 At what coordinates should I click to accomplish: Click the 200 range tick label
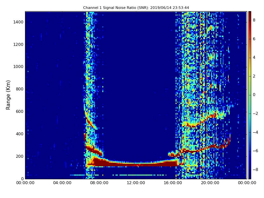[x=19, y=156]
